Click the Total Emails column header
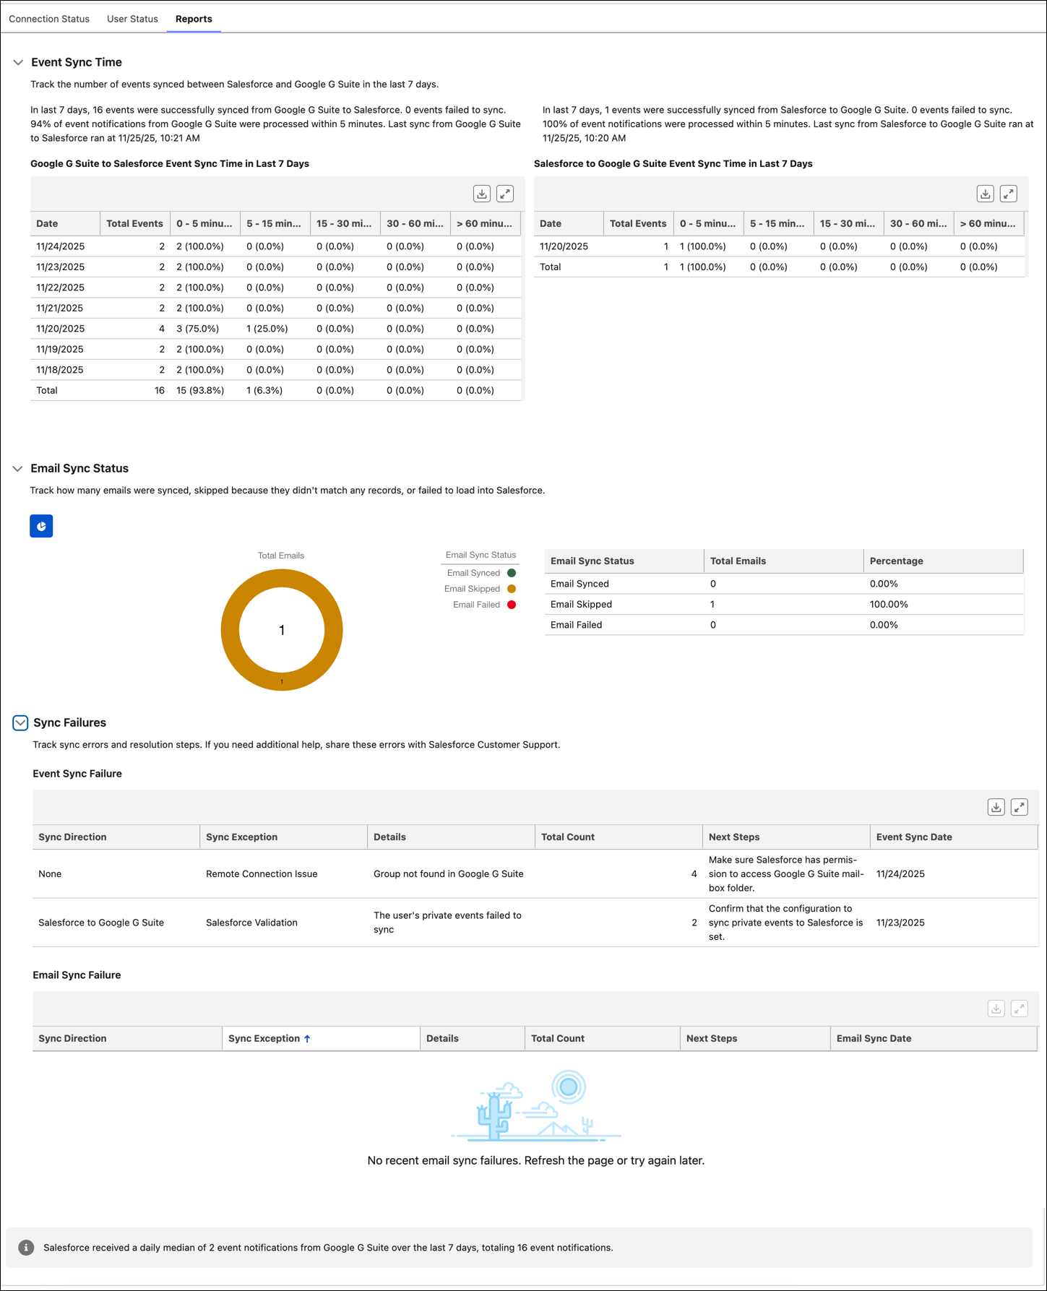This screenshot has height=1291, width=1047. [784, 561]
